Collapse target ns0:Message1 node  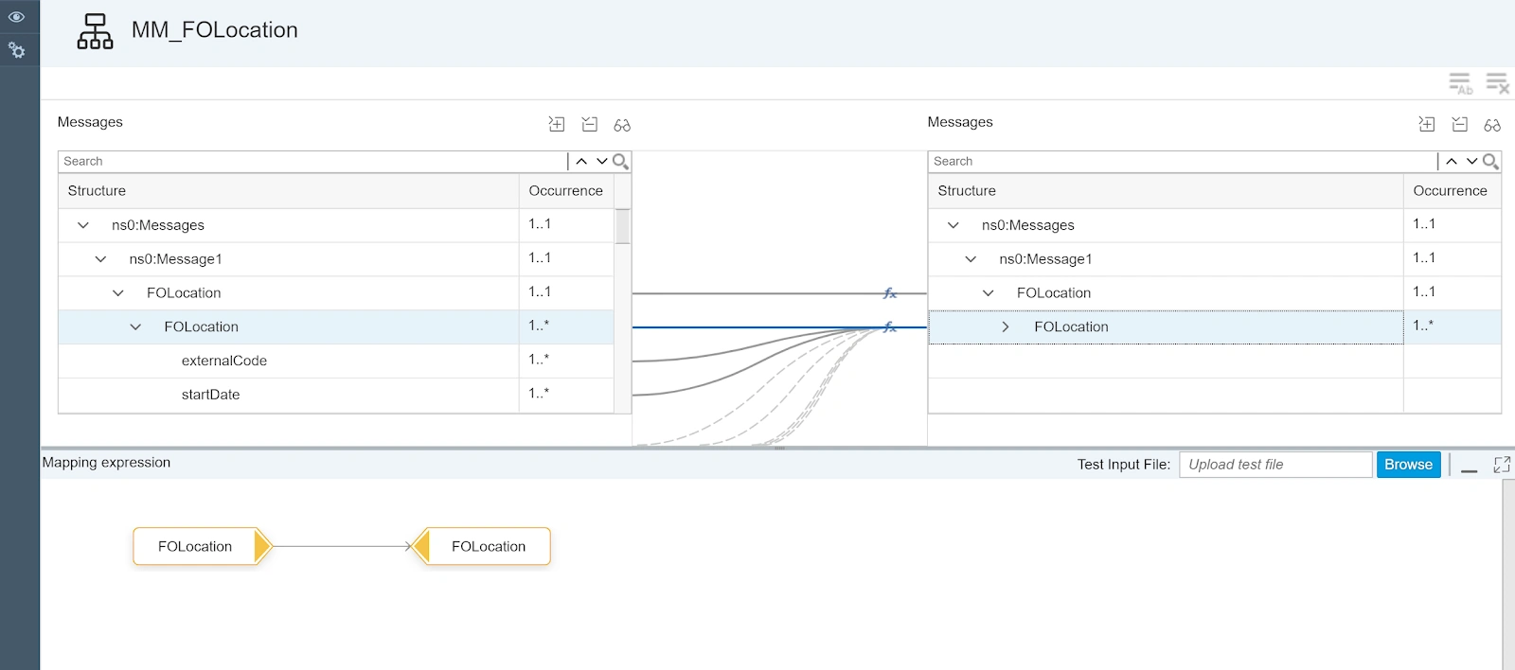click(x=971, y=259)
